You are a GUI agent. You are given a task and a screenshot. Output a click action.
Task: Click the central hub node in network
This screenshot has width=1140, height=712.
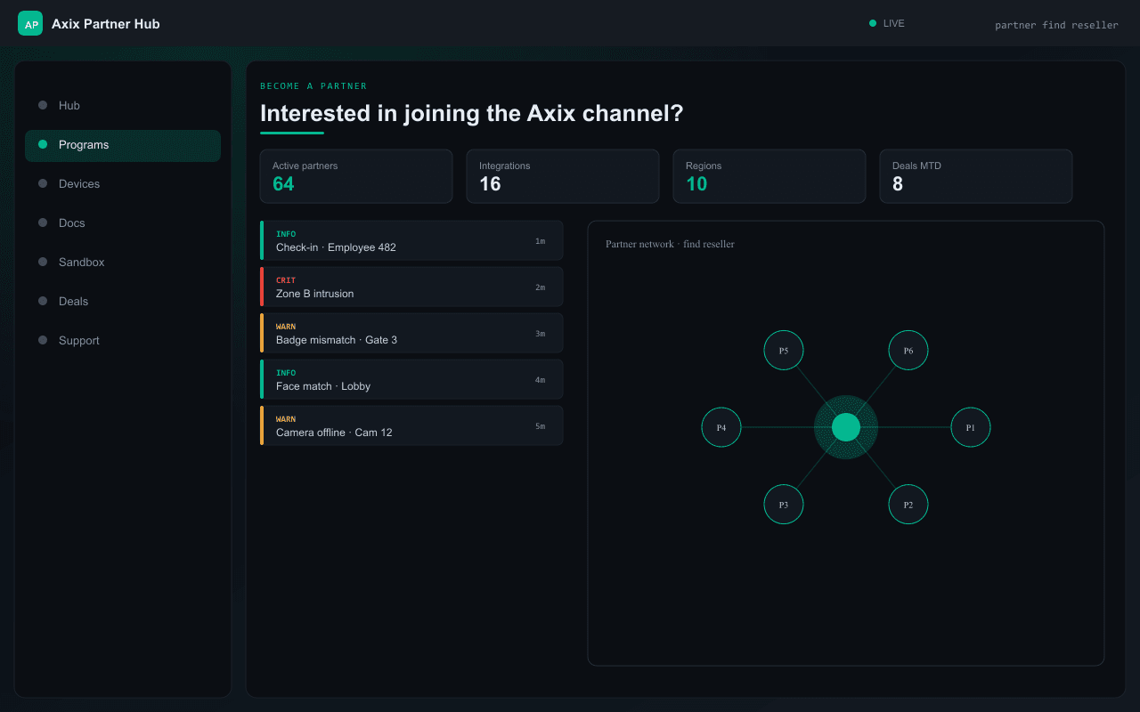coord(846,427)
